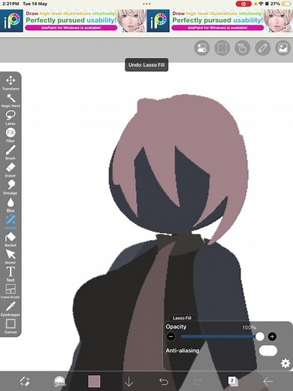
Task: Select the Transform tool
Action: (11, 83)
